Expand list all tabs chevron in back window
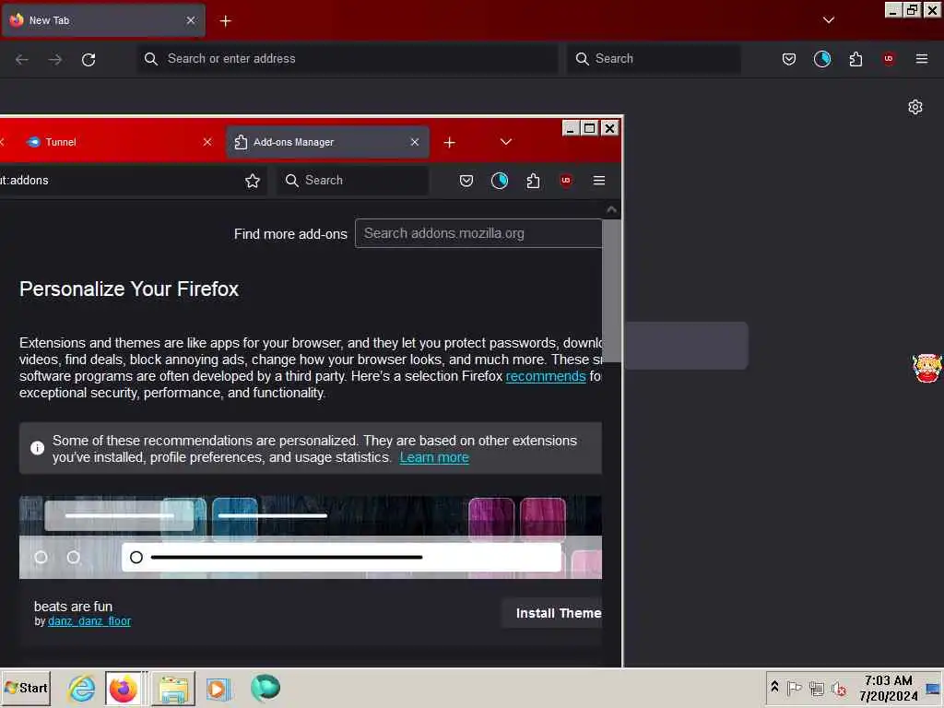This screenshot has height=708, width=944. [x=829, y=20]
